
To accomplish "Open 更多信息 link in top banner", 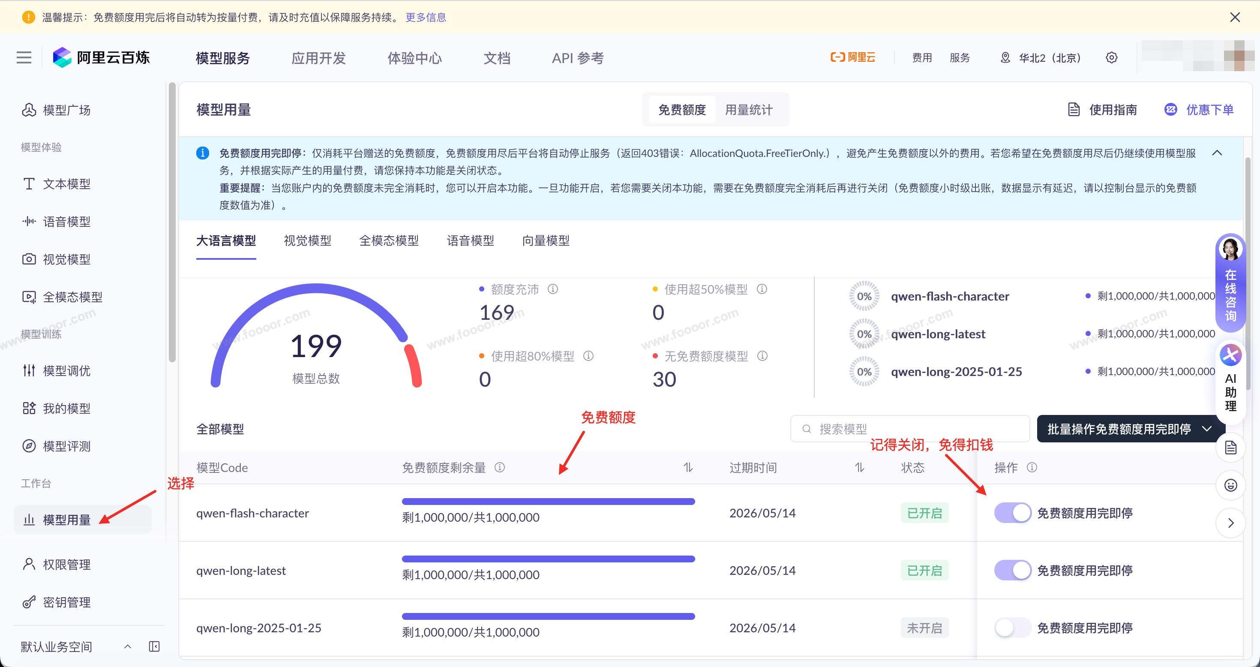I will pos(426,18).
